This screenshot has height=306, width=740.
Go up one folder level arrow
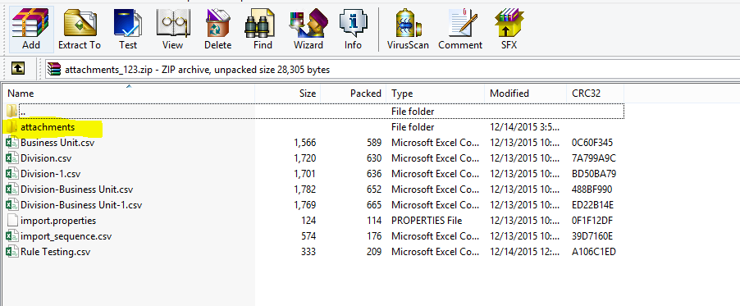(17, 70)
